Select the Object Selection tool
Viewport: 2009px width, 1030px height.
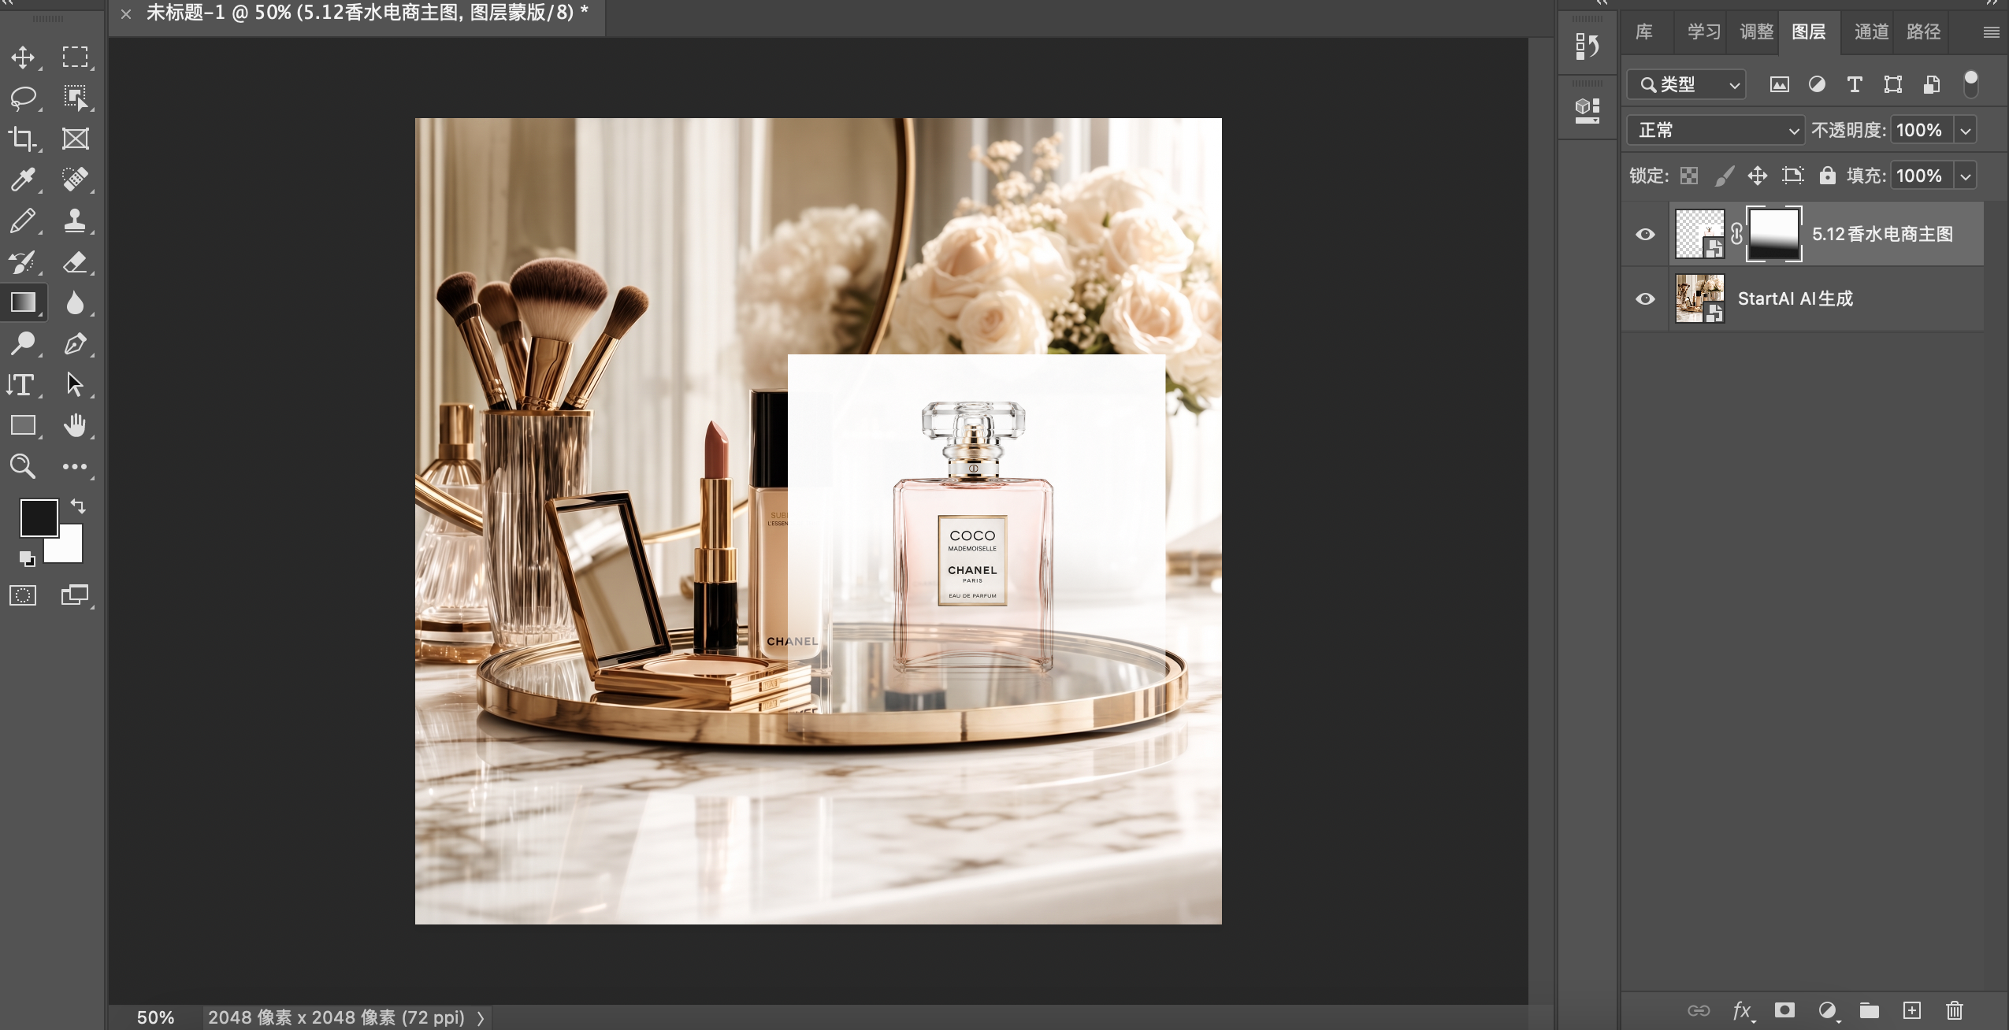tap(76, 98)
